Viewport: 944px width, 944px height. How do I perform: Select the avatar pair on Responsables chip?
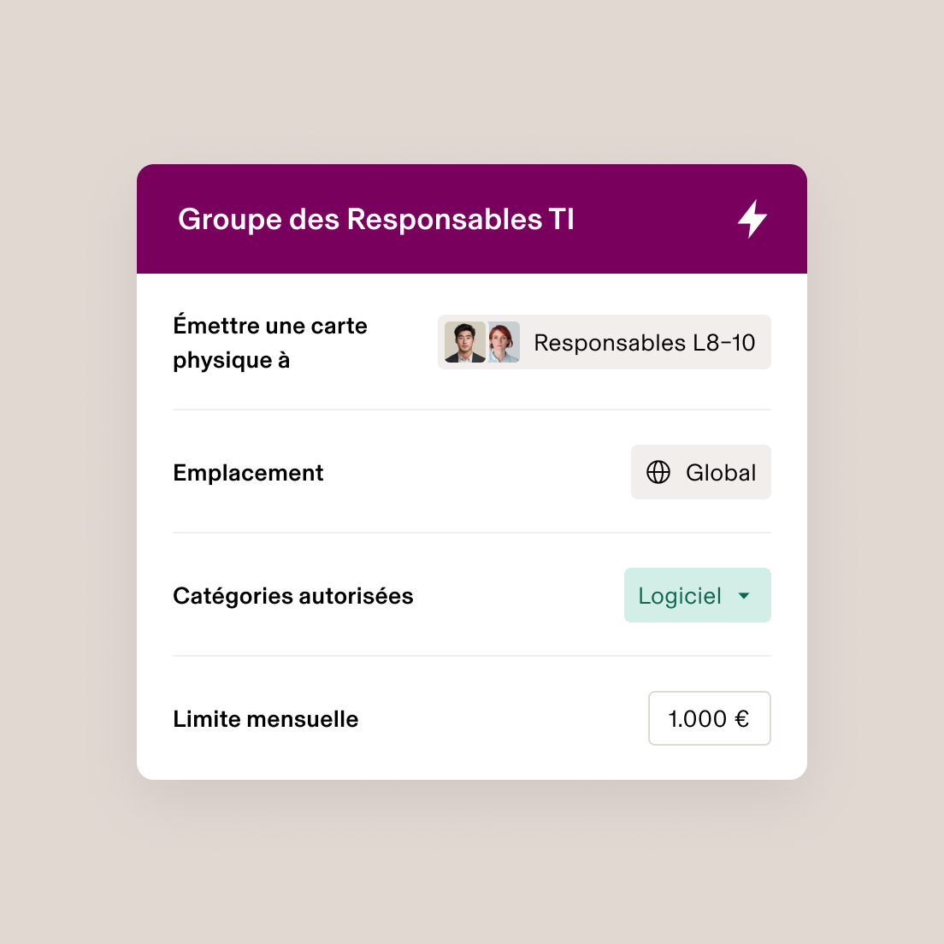[x=483, y=342]
